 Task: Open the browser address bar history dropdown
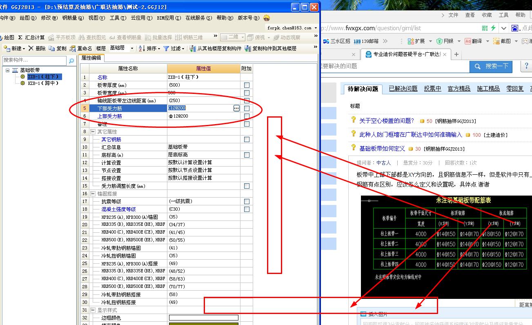(x=504, y=28)
